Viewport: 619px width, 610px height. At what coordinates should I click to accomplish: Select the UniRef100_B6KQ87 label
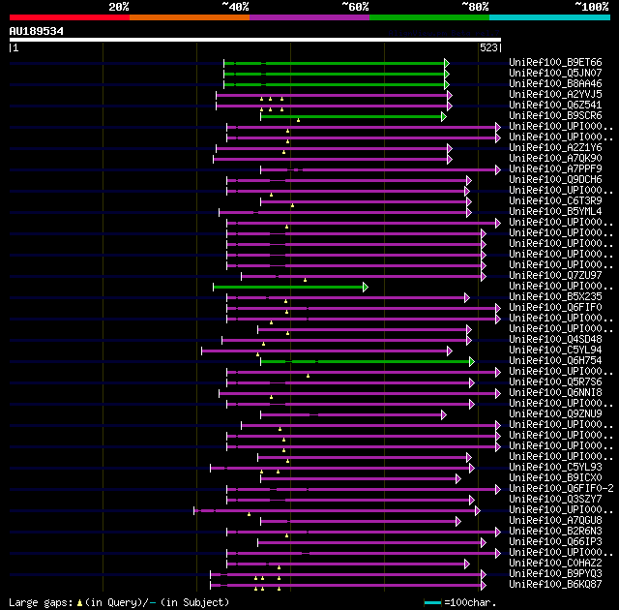point(555,585)
